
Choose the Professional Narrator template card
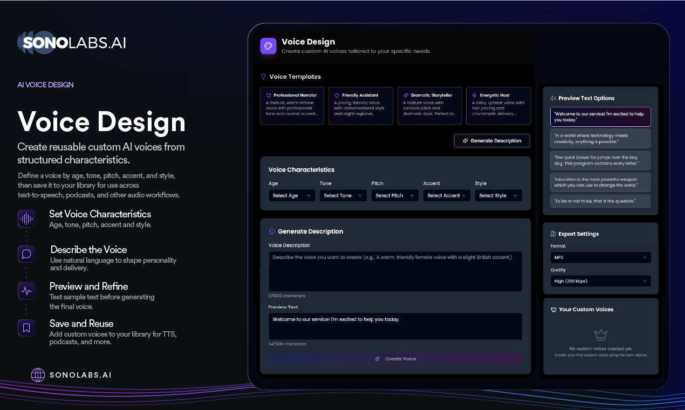click(292, 106)
